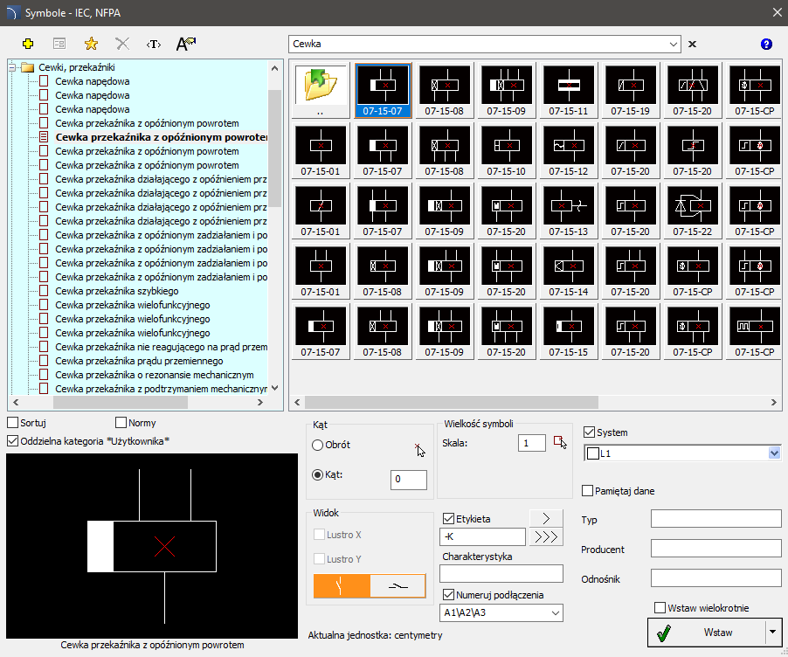This screenshot has height=657, width=788.
Task: Click the <T> text attributes icon
Action: coord(154,44)
